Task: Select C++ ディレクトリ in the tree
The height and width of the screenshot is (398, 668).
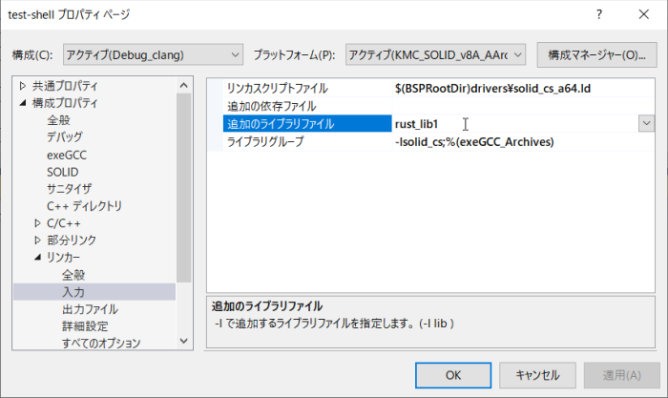Action: [x=84, y=206]
